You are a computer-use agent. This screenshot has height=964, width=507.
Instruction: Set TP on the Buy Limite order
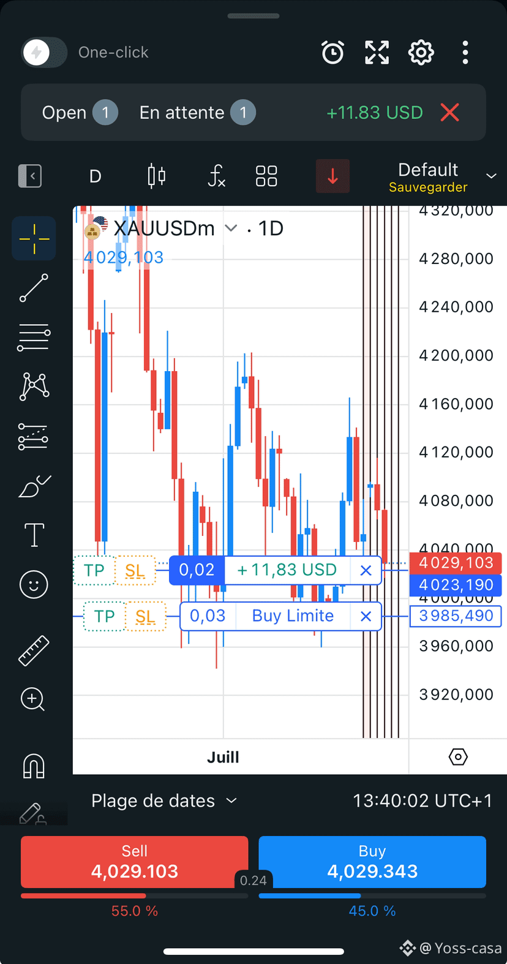[104, 616]
